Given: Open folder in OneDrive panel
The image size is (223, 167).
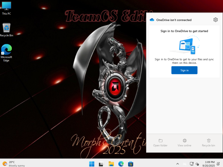Looking at the screenshot, I should pyautogui.click(x=160, y=143).
